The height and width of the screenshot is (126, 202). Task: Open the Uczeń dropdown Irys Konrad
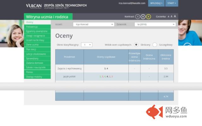[94, 24]
